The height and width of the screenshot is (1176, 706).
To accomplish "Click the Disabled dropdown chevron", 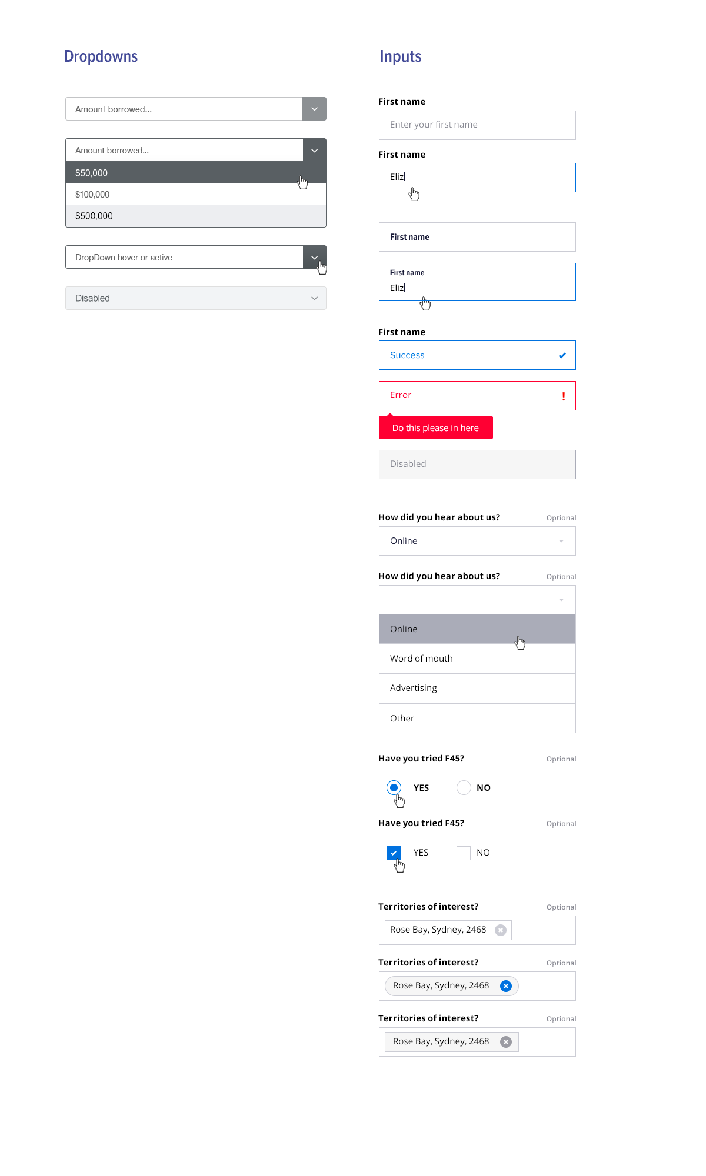I will tap(315, 298).
